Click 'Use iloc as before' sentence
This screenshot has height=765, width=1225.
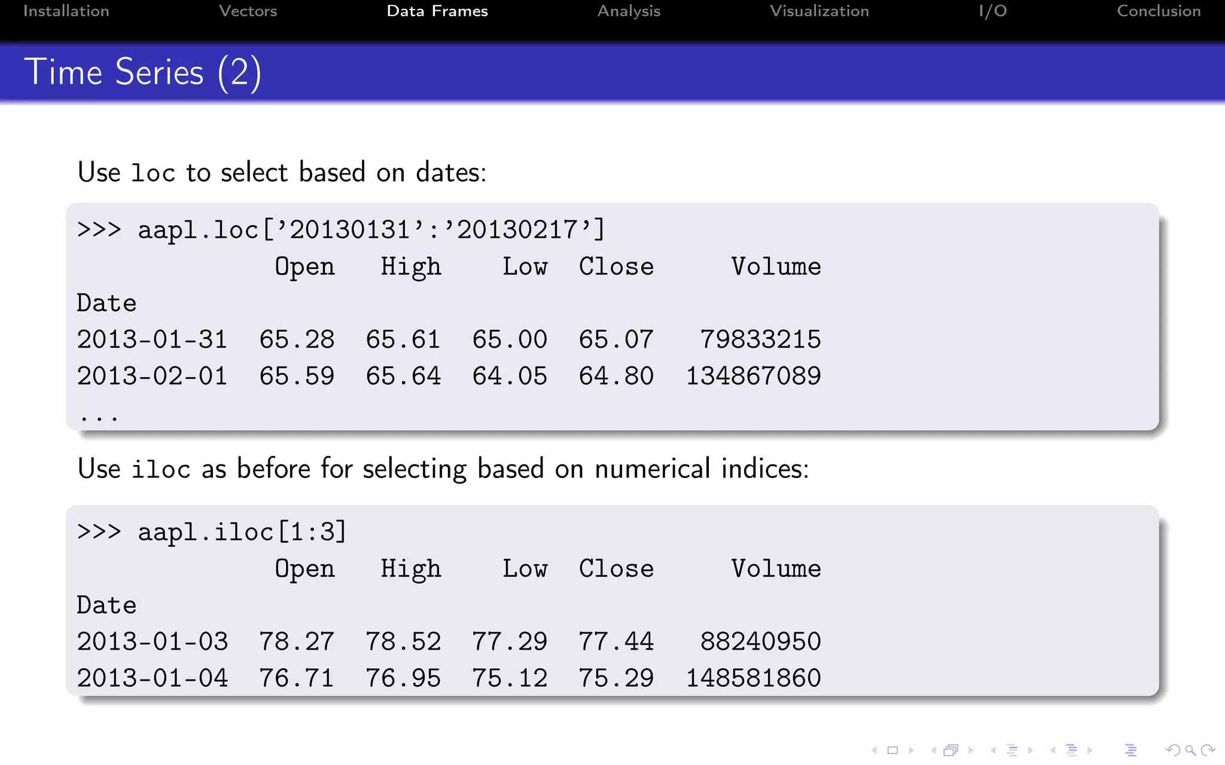[x=443, y=468]
